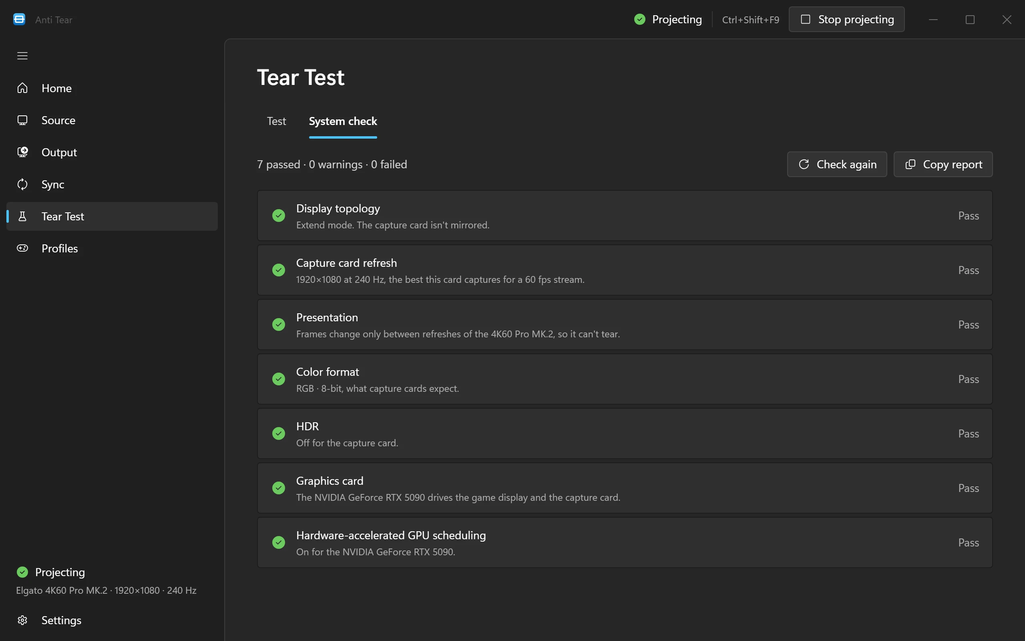Click the green check icon for Capture card refresh
This screenshot has width=1025, height=641.
279,270
